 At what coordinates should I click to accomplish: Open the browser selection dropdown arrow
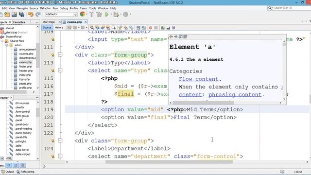87,14
